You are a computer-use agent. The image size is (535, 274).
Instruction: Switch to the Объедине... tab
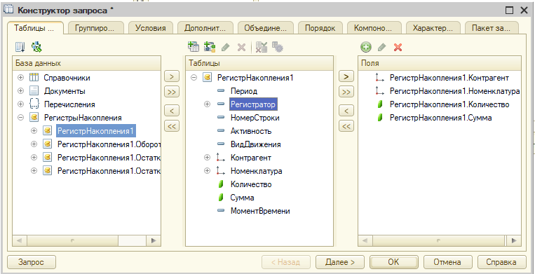click(266, 28)
